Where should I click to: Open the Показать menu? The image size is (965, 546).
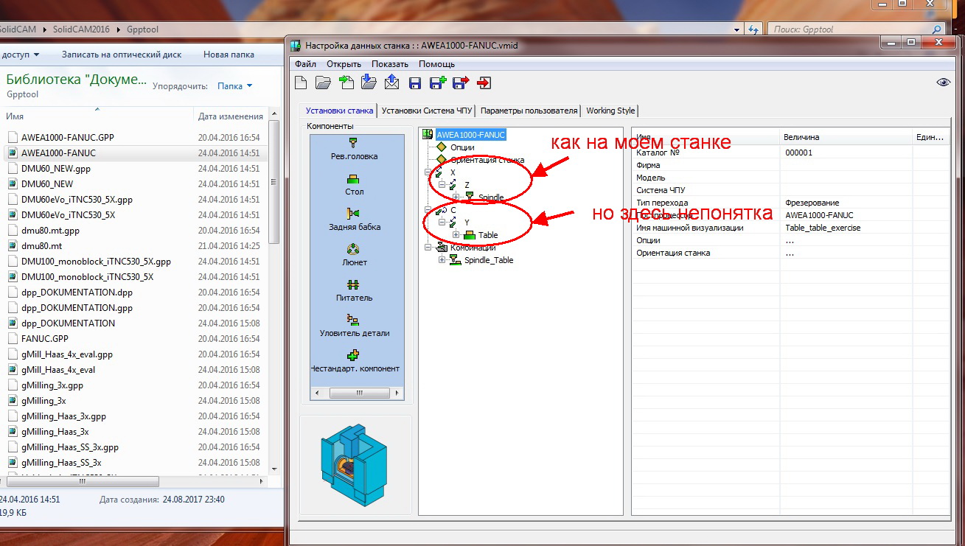click(x=390, y=64)
